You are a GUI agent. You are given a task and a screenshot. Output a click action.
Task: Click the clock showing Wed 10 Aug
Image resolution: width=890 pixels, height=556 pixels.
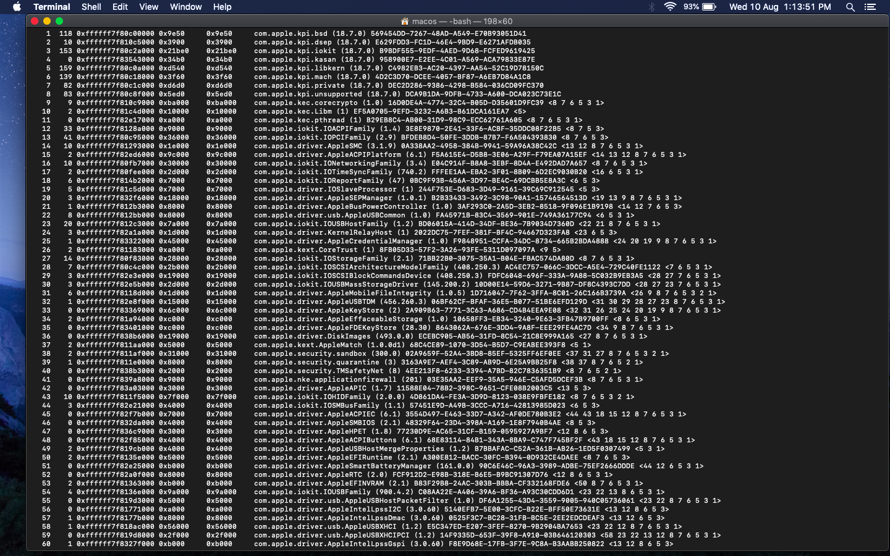coord(780,7)
